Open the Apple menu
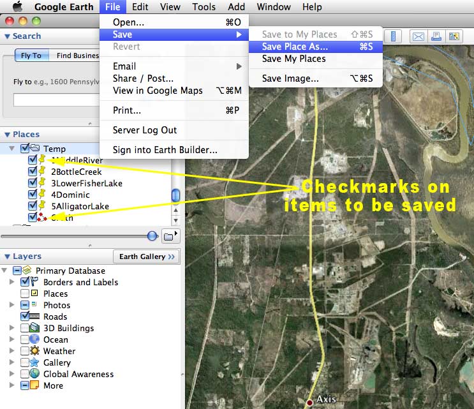 (x=17, y=6)
